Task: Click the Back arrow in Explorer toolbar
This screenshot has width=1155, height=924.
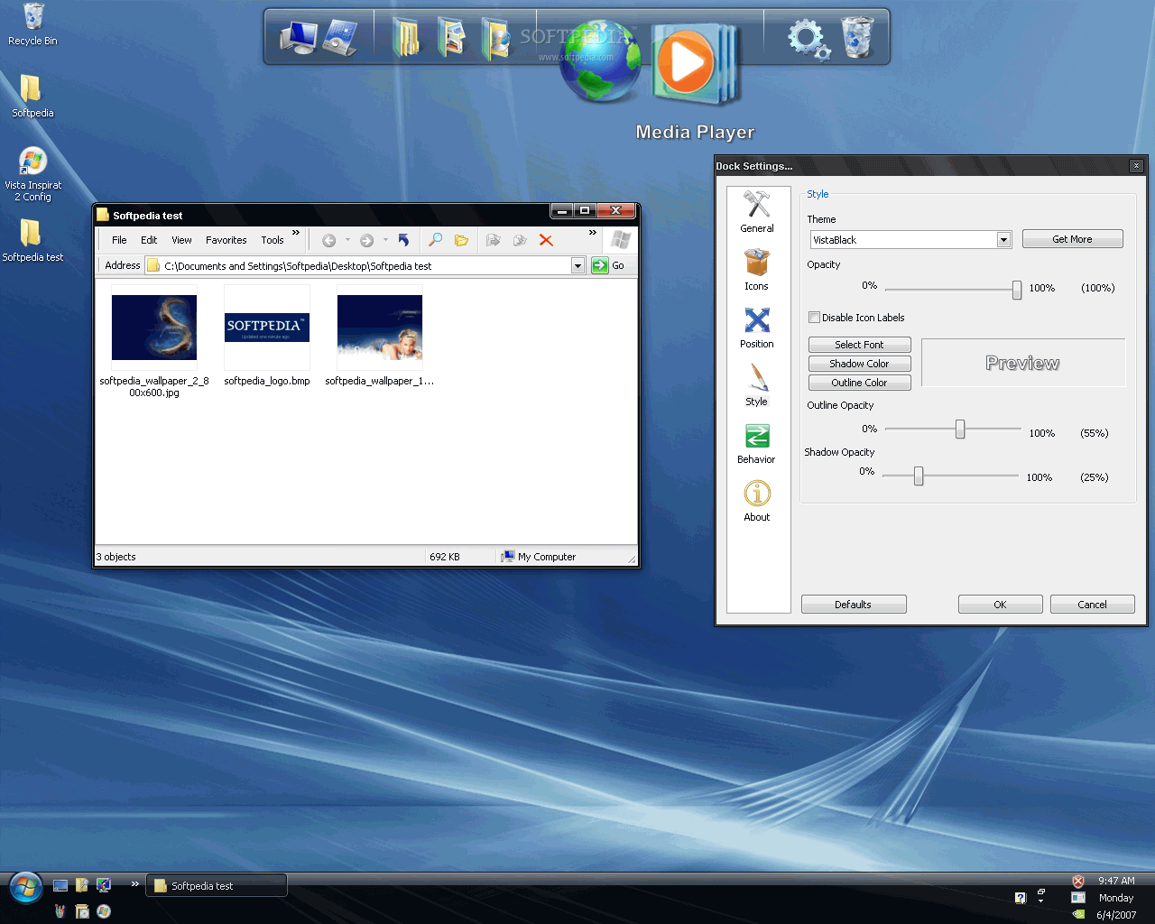Action: (329, 240)
